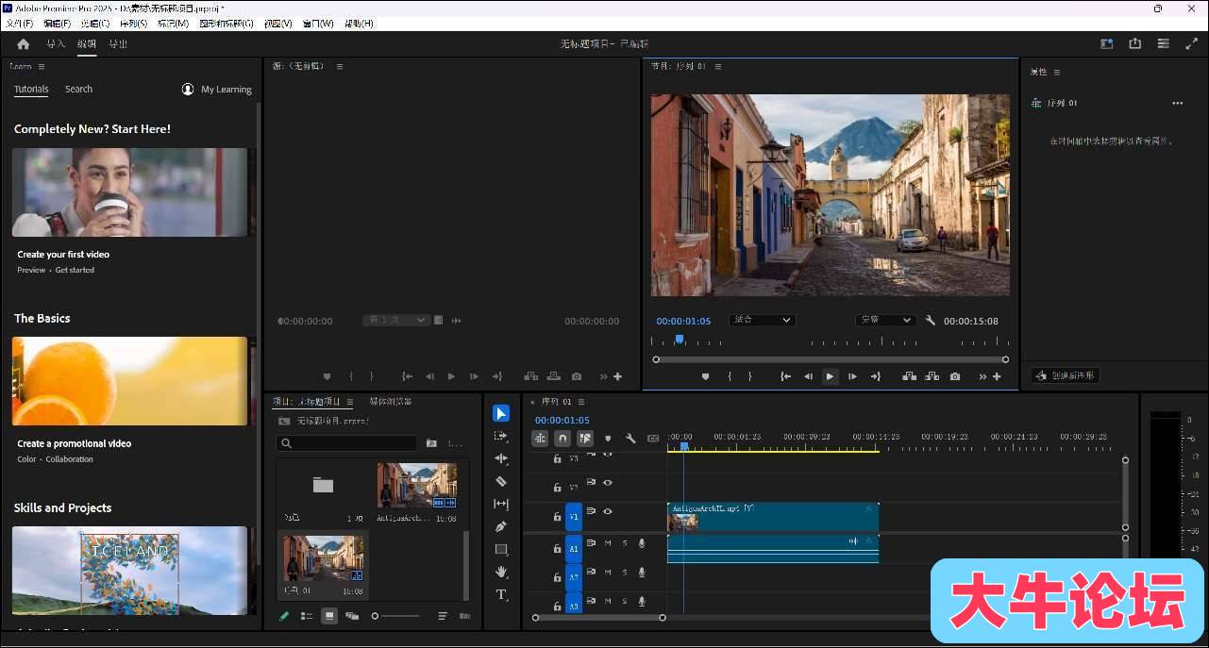The image size is (1209, 648).
Task: Go to the Home screen icon
Action: pyautogui.click(x=23, y=43)
